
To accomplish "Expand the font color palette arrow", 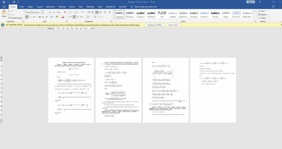I will click(65, 17).
